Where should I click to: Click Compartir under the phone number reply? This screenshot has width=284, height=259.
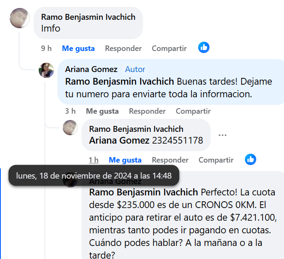pyautogui.click(x=216, y=160)
